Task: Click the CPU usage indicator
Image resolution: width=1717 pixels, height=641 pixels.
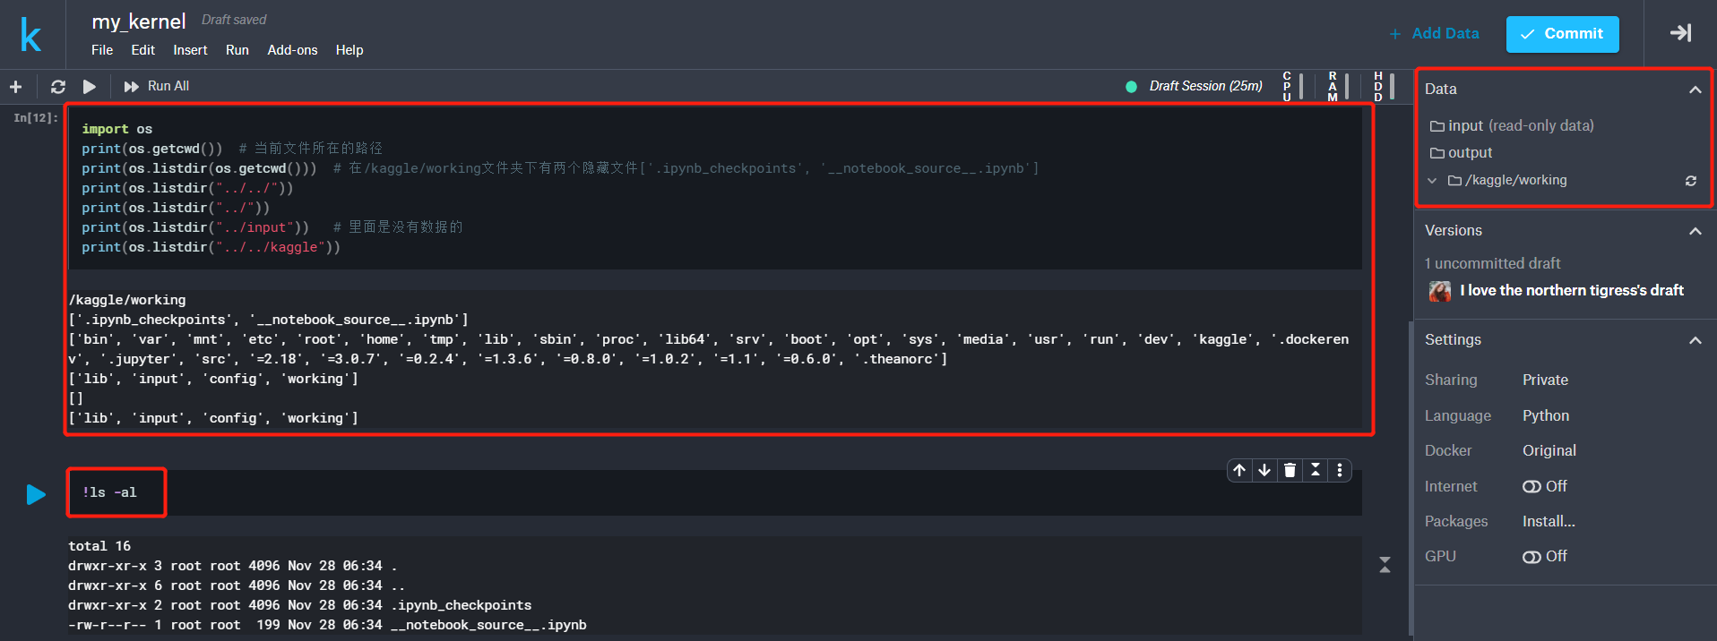Action: (1292, 86)
